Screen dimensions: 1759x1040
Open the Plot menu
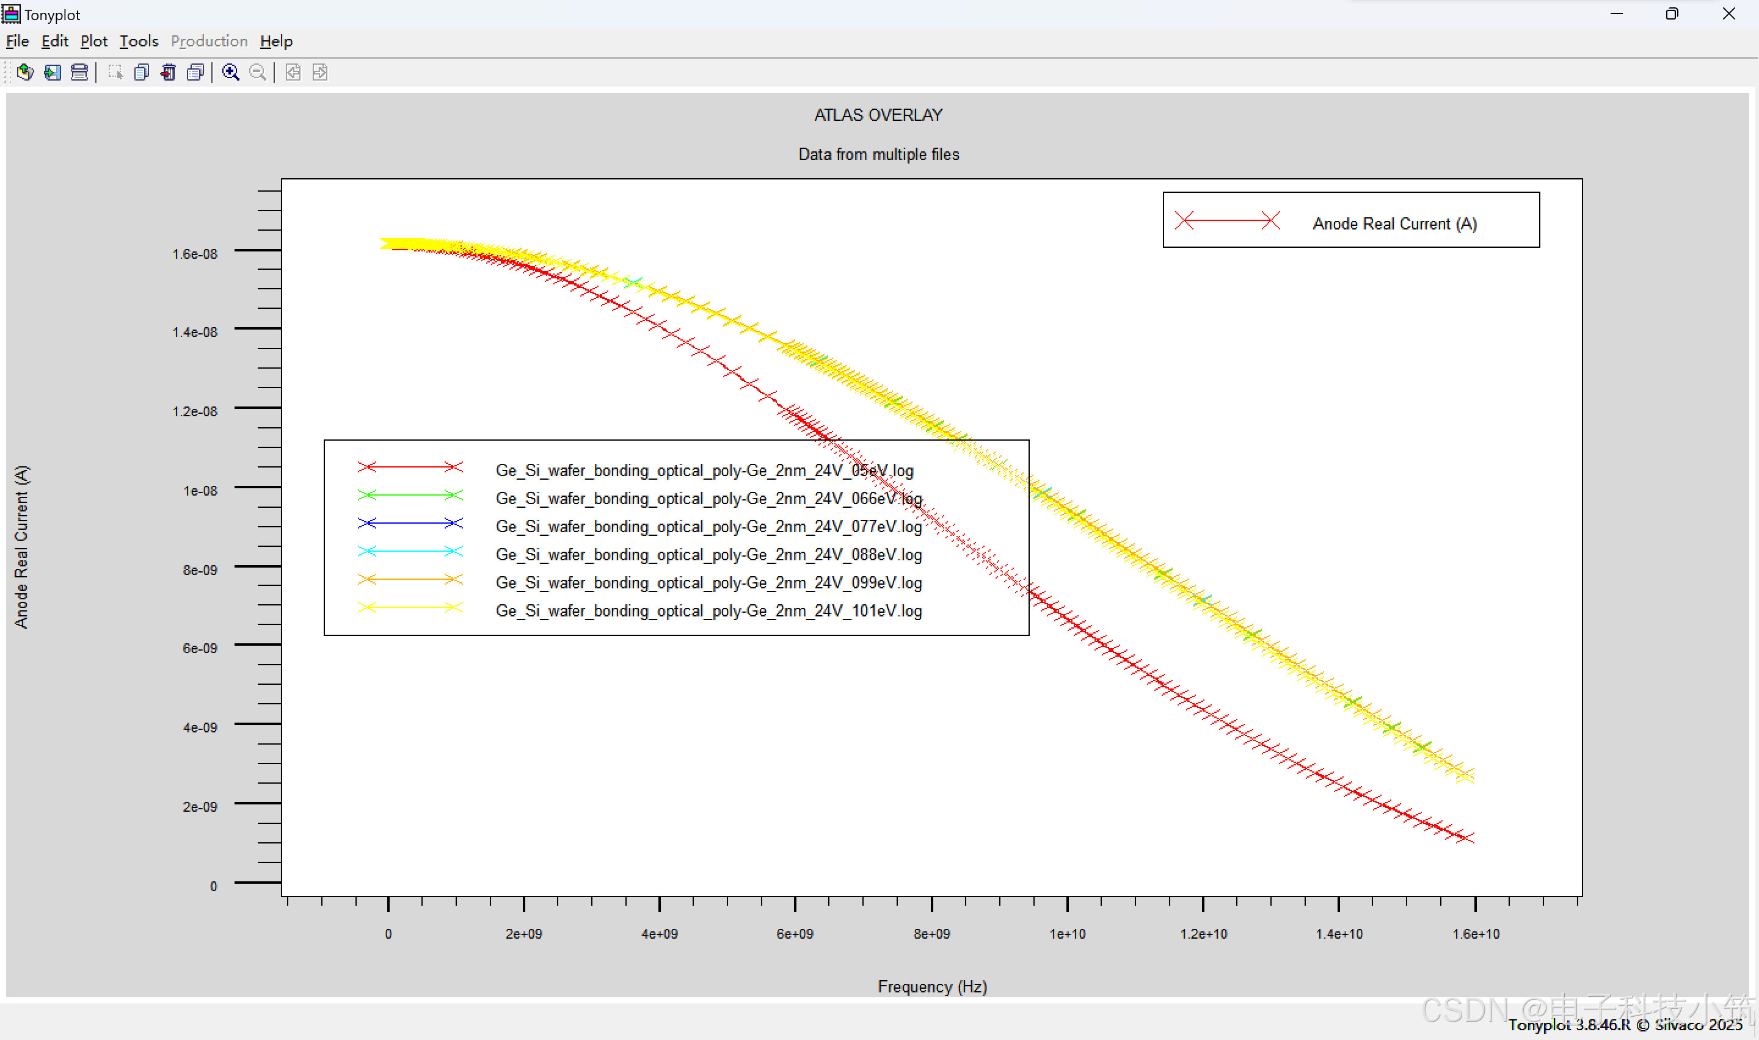93,42
